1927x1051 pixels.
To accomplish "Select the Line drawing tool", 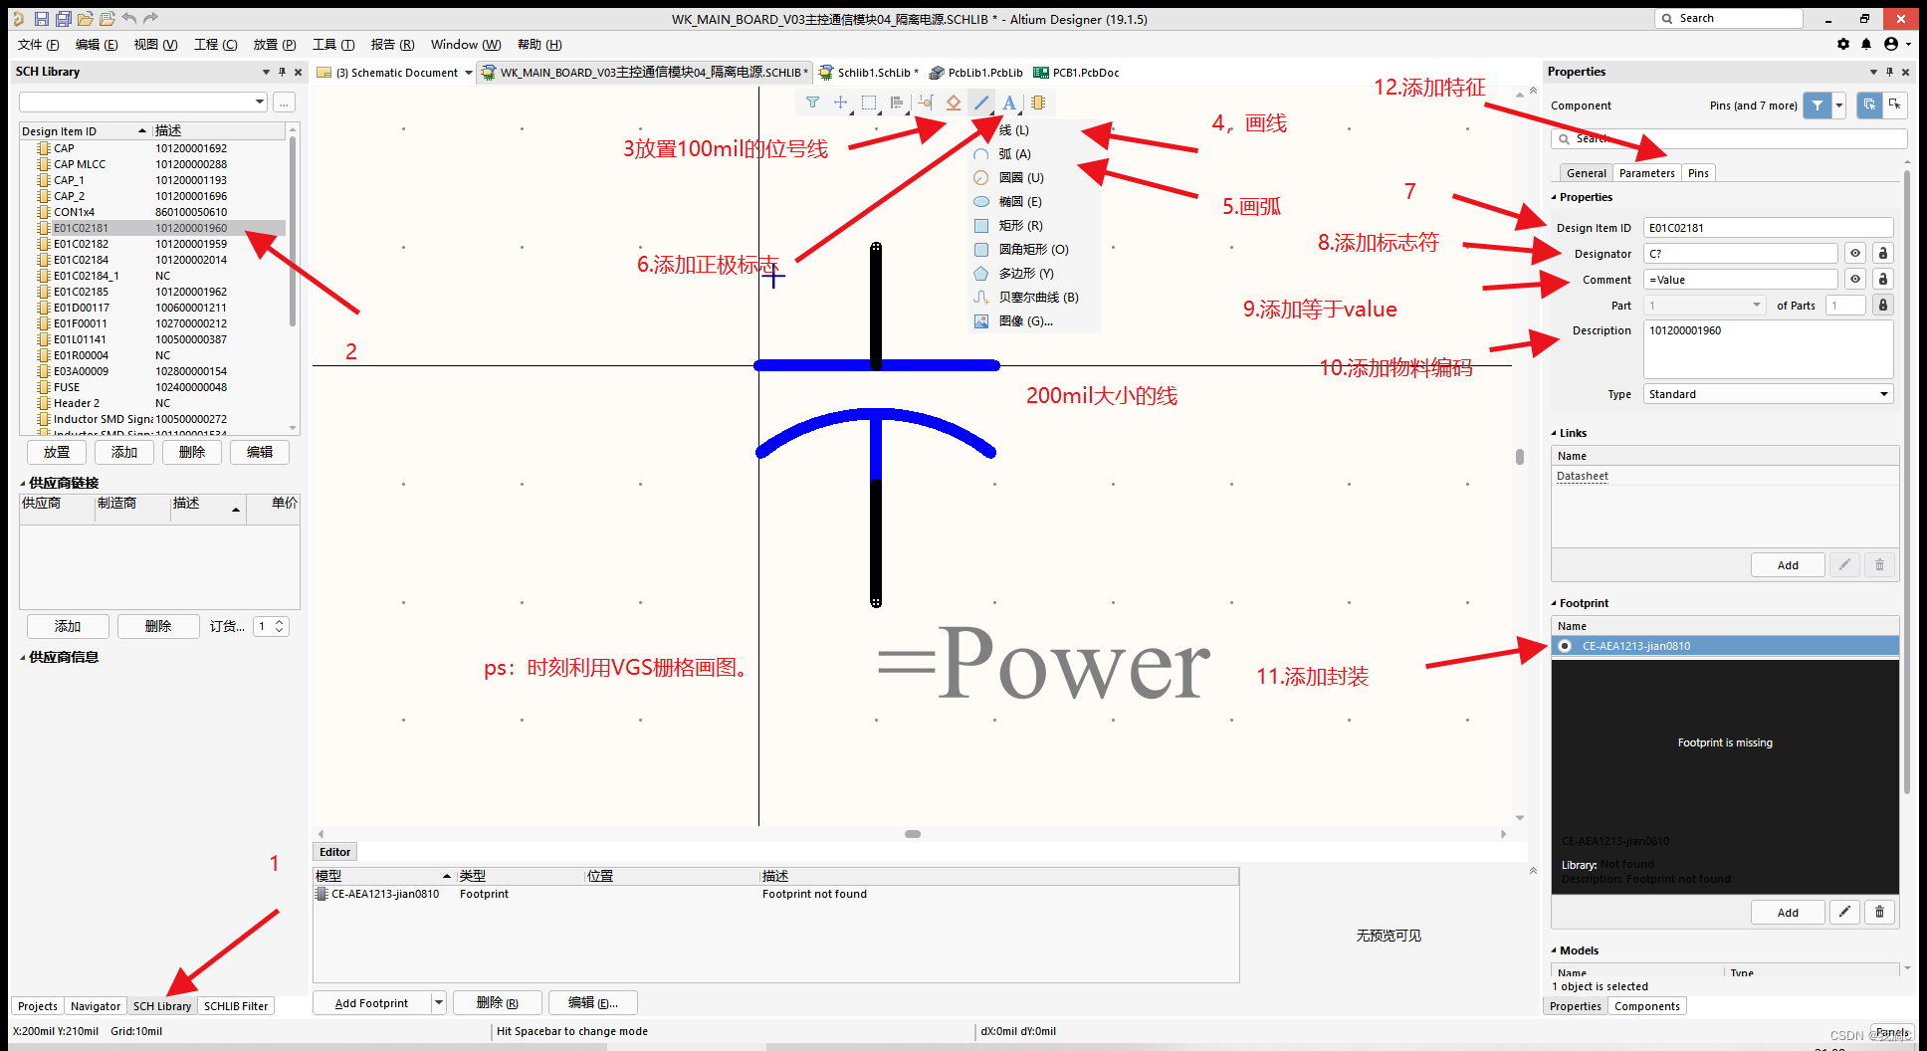I will pos(981,103).
